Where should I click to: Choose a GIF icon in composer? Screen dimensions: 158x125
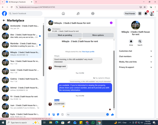point(63,114)
